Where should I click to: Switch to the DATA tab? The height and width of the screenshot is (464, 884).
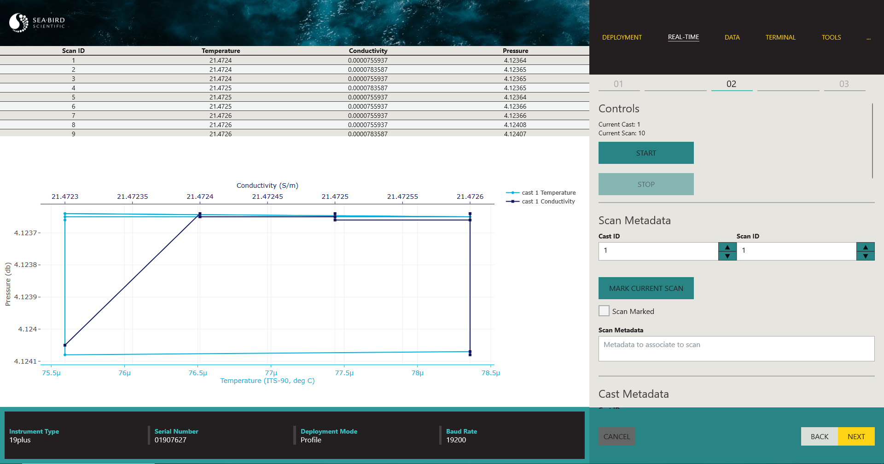pos(732,37)
